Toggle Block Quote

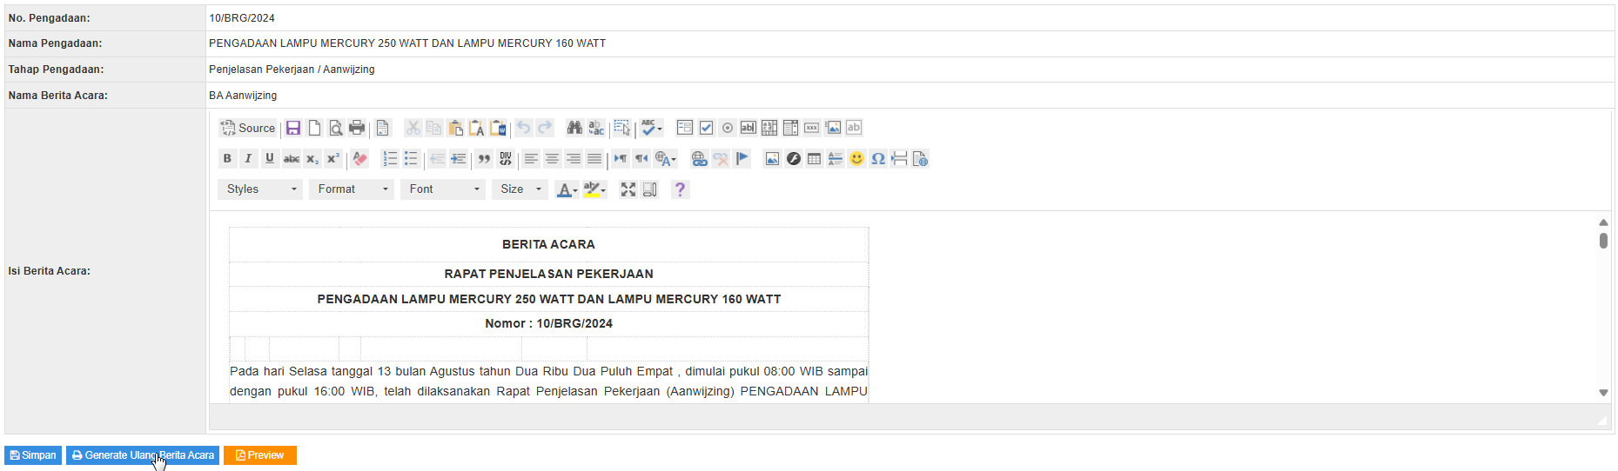tap(484, 158)
